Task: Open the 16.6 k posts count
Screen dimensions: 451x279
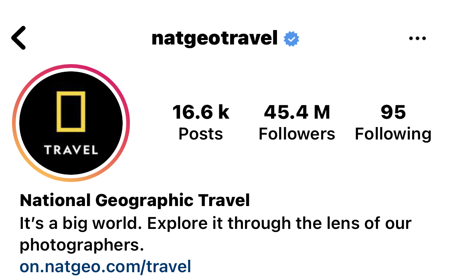Action: pos(201,112)
